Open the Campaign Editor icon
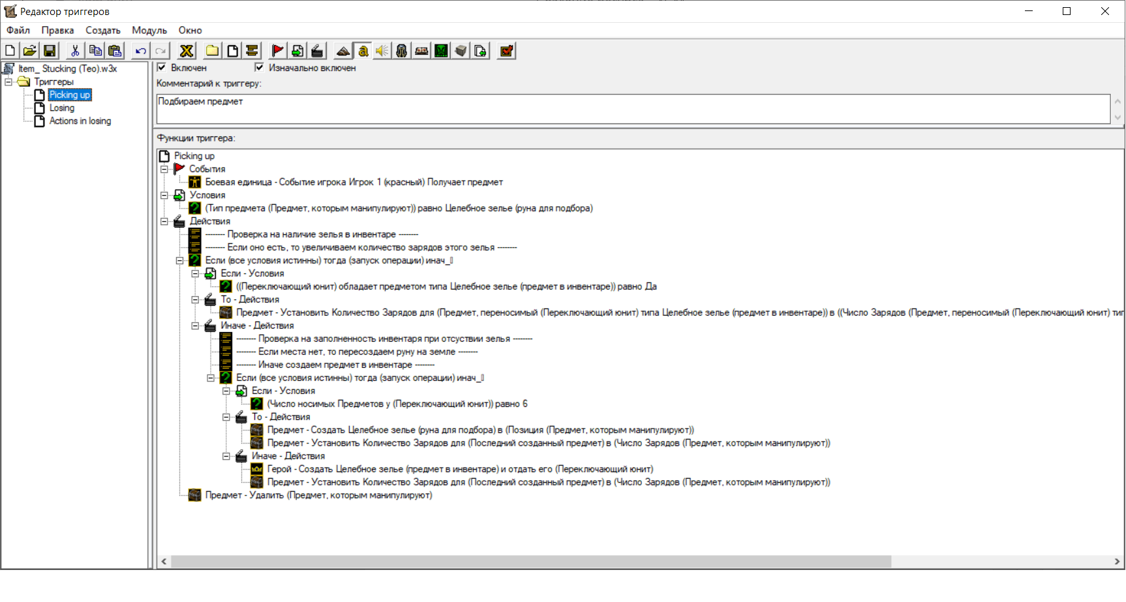 (421, 51)
